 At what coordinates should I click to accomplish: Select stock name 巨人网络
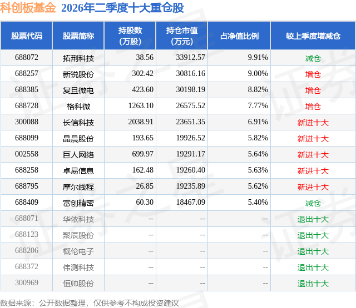coord(78,155)
